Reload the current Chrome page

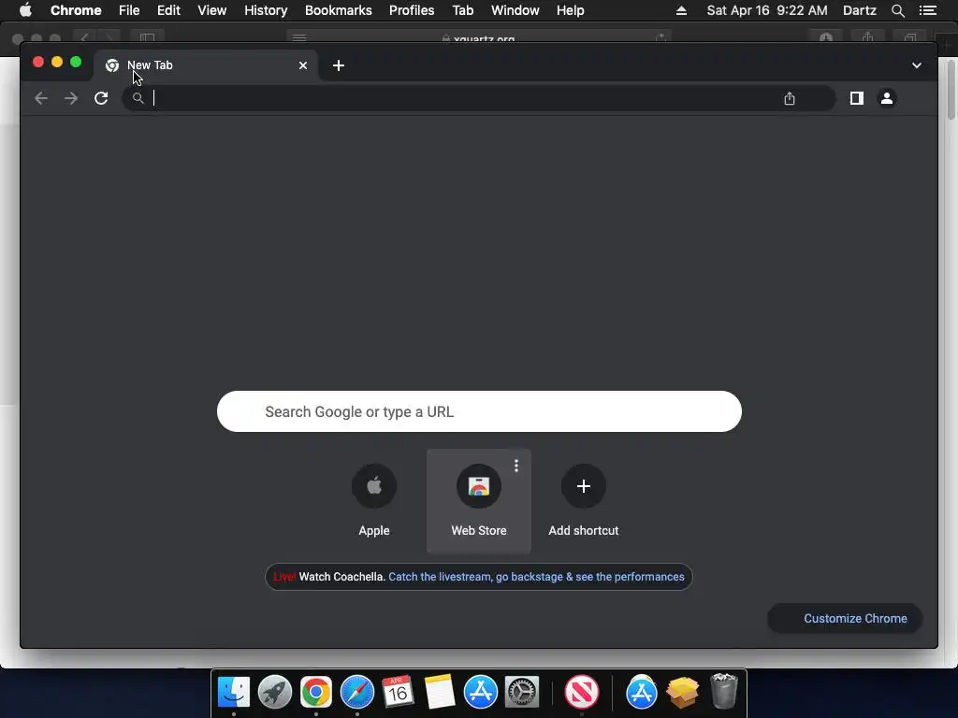point(101,98)
